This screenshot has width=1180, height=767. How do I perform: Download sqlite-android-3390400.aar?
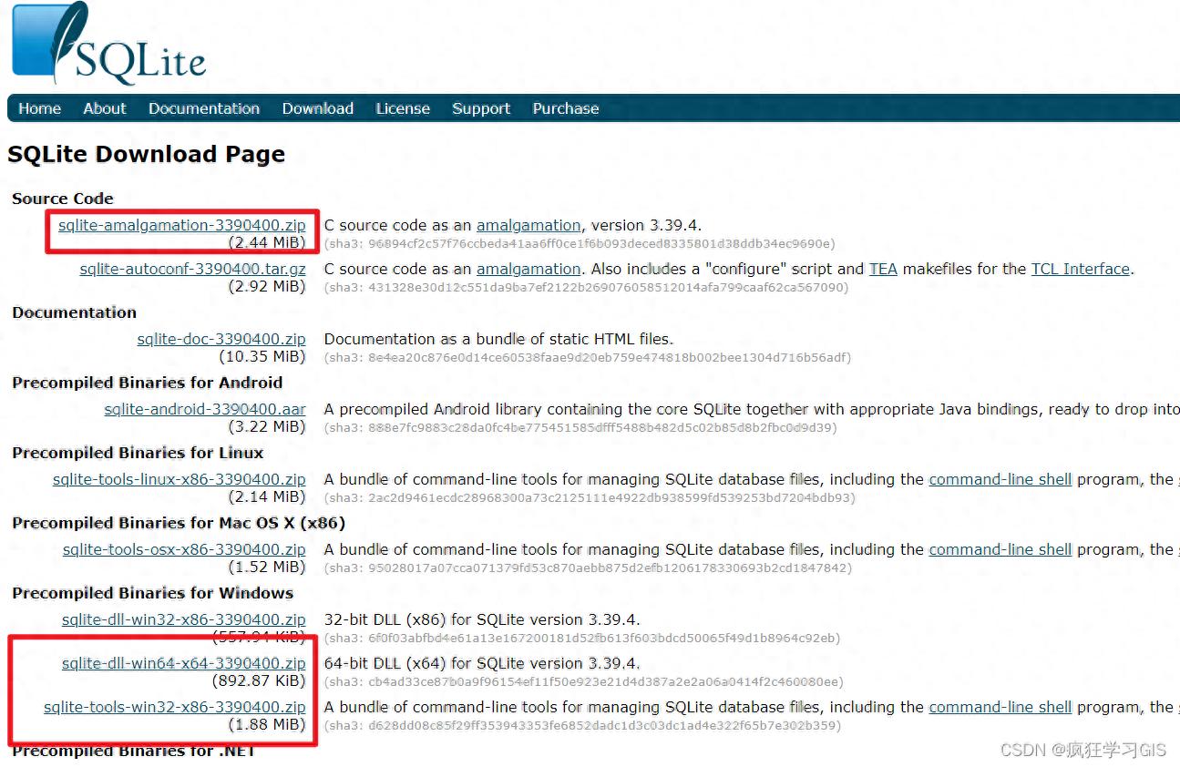[x=205, y=409]
